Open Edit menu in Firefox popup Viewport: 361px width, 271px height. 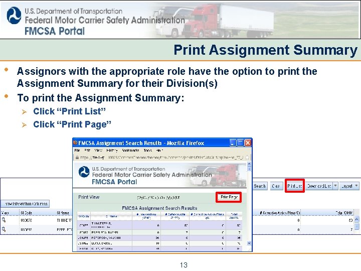click(87, 150)
